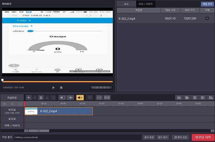
Task: Click the 삭제 column header
Action: point(207,10)
